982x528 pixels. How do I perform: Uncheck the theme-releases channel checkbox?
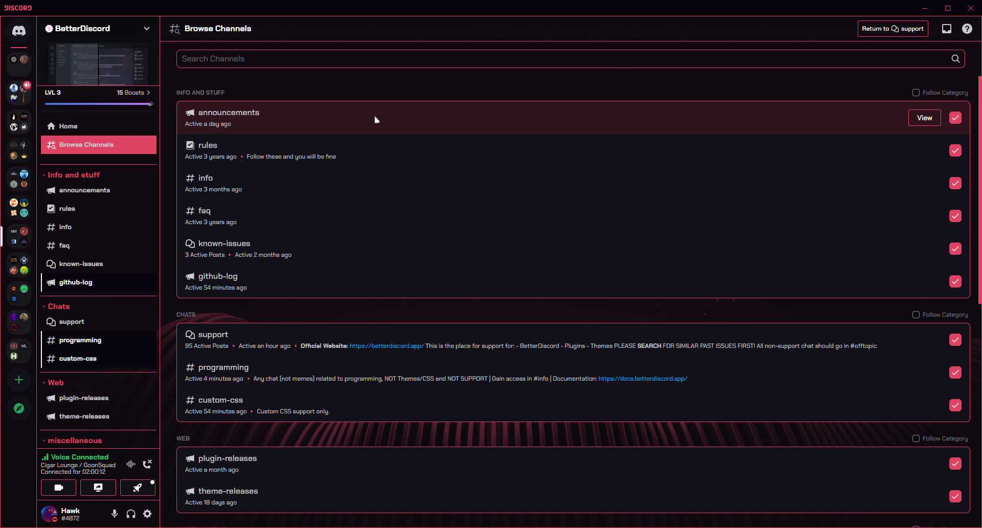(x=955, y=496)
